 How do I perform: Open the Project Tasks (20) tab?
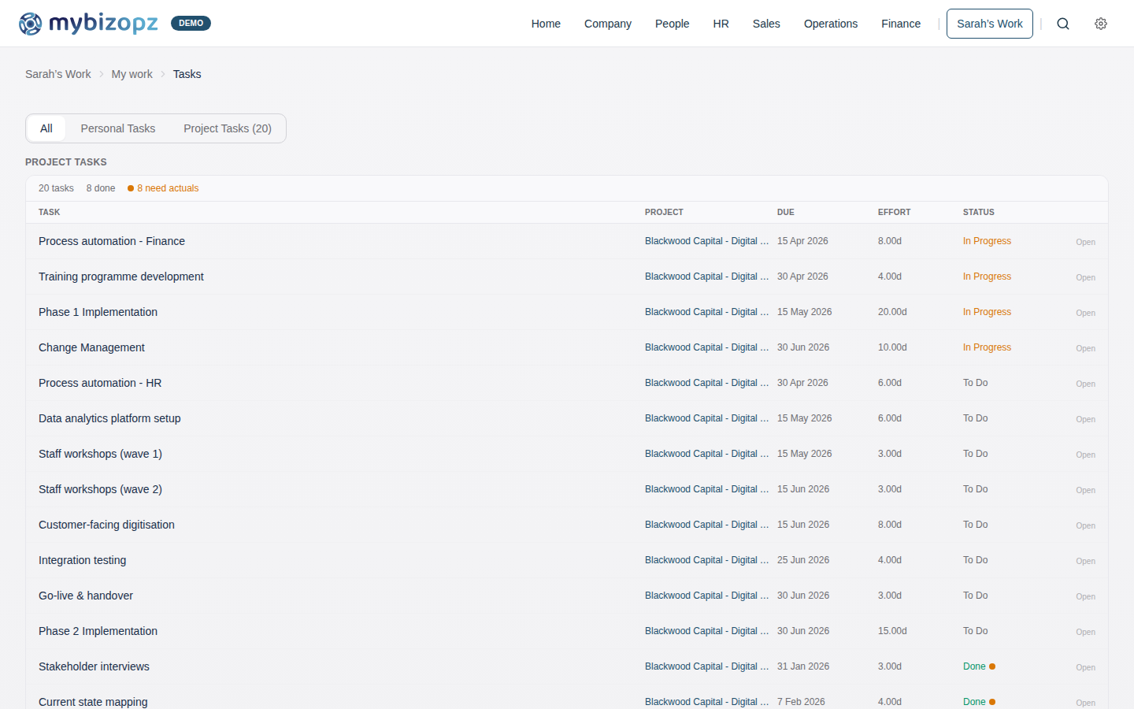coord(227,128)
